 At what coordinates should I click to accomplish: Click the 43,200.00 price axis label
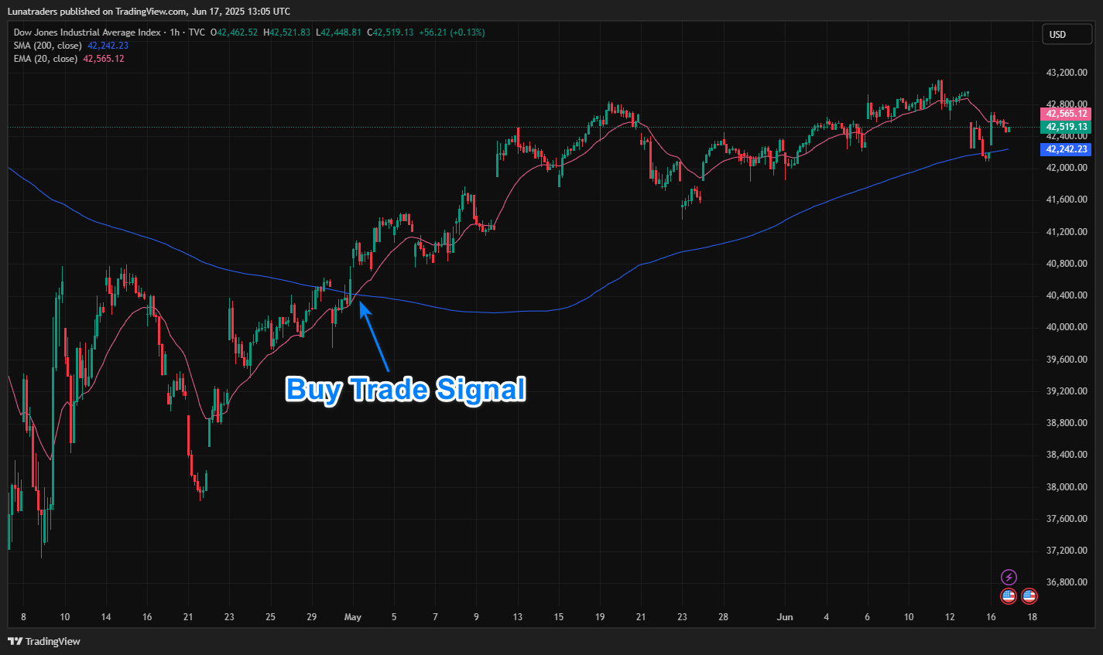[1067, 73]
